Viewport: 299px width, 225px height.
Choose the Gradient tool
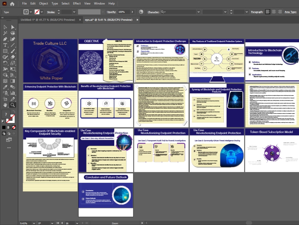[x=13, y=81]
